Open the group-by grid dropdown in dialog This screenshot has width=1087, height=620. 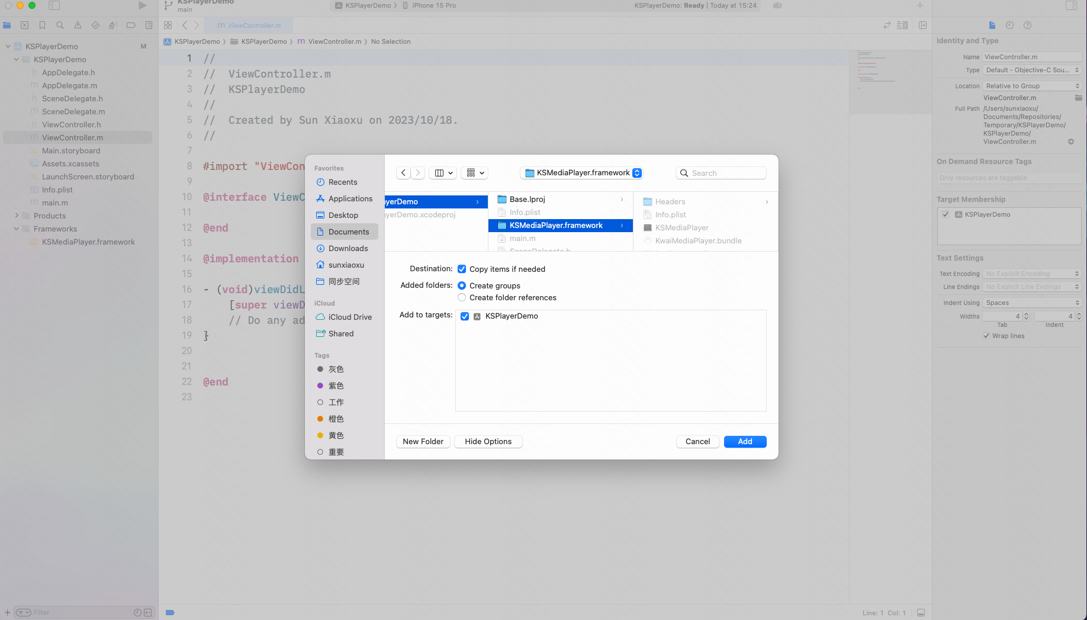(x=475, y=173)
